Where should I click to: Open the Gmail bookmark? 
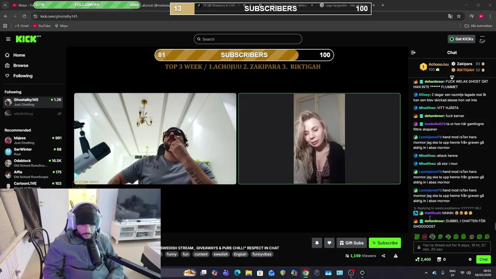click(22, 26)
